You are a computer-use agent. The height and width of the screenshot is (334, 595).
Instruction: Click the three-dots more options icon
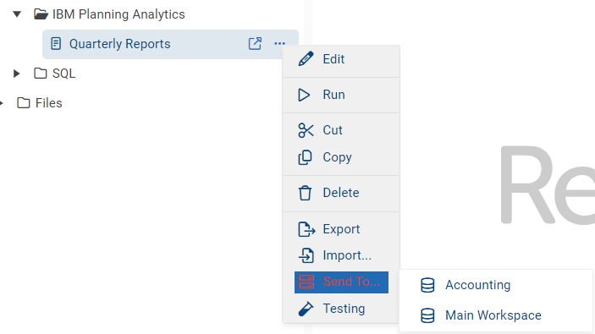[279, 44]
